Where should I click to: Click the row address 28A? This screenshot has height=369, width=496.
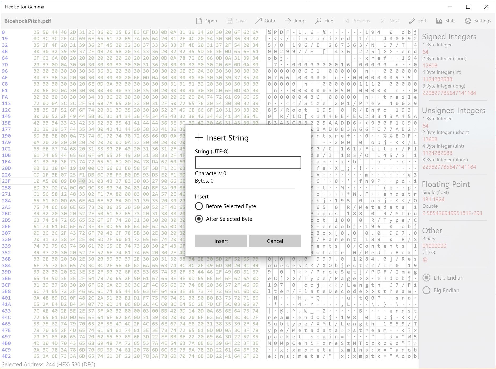[6, 201]
